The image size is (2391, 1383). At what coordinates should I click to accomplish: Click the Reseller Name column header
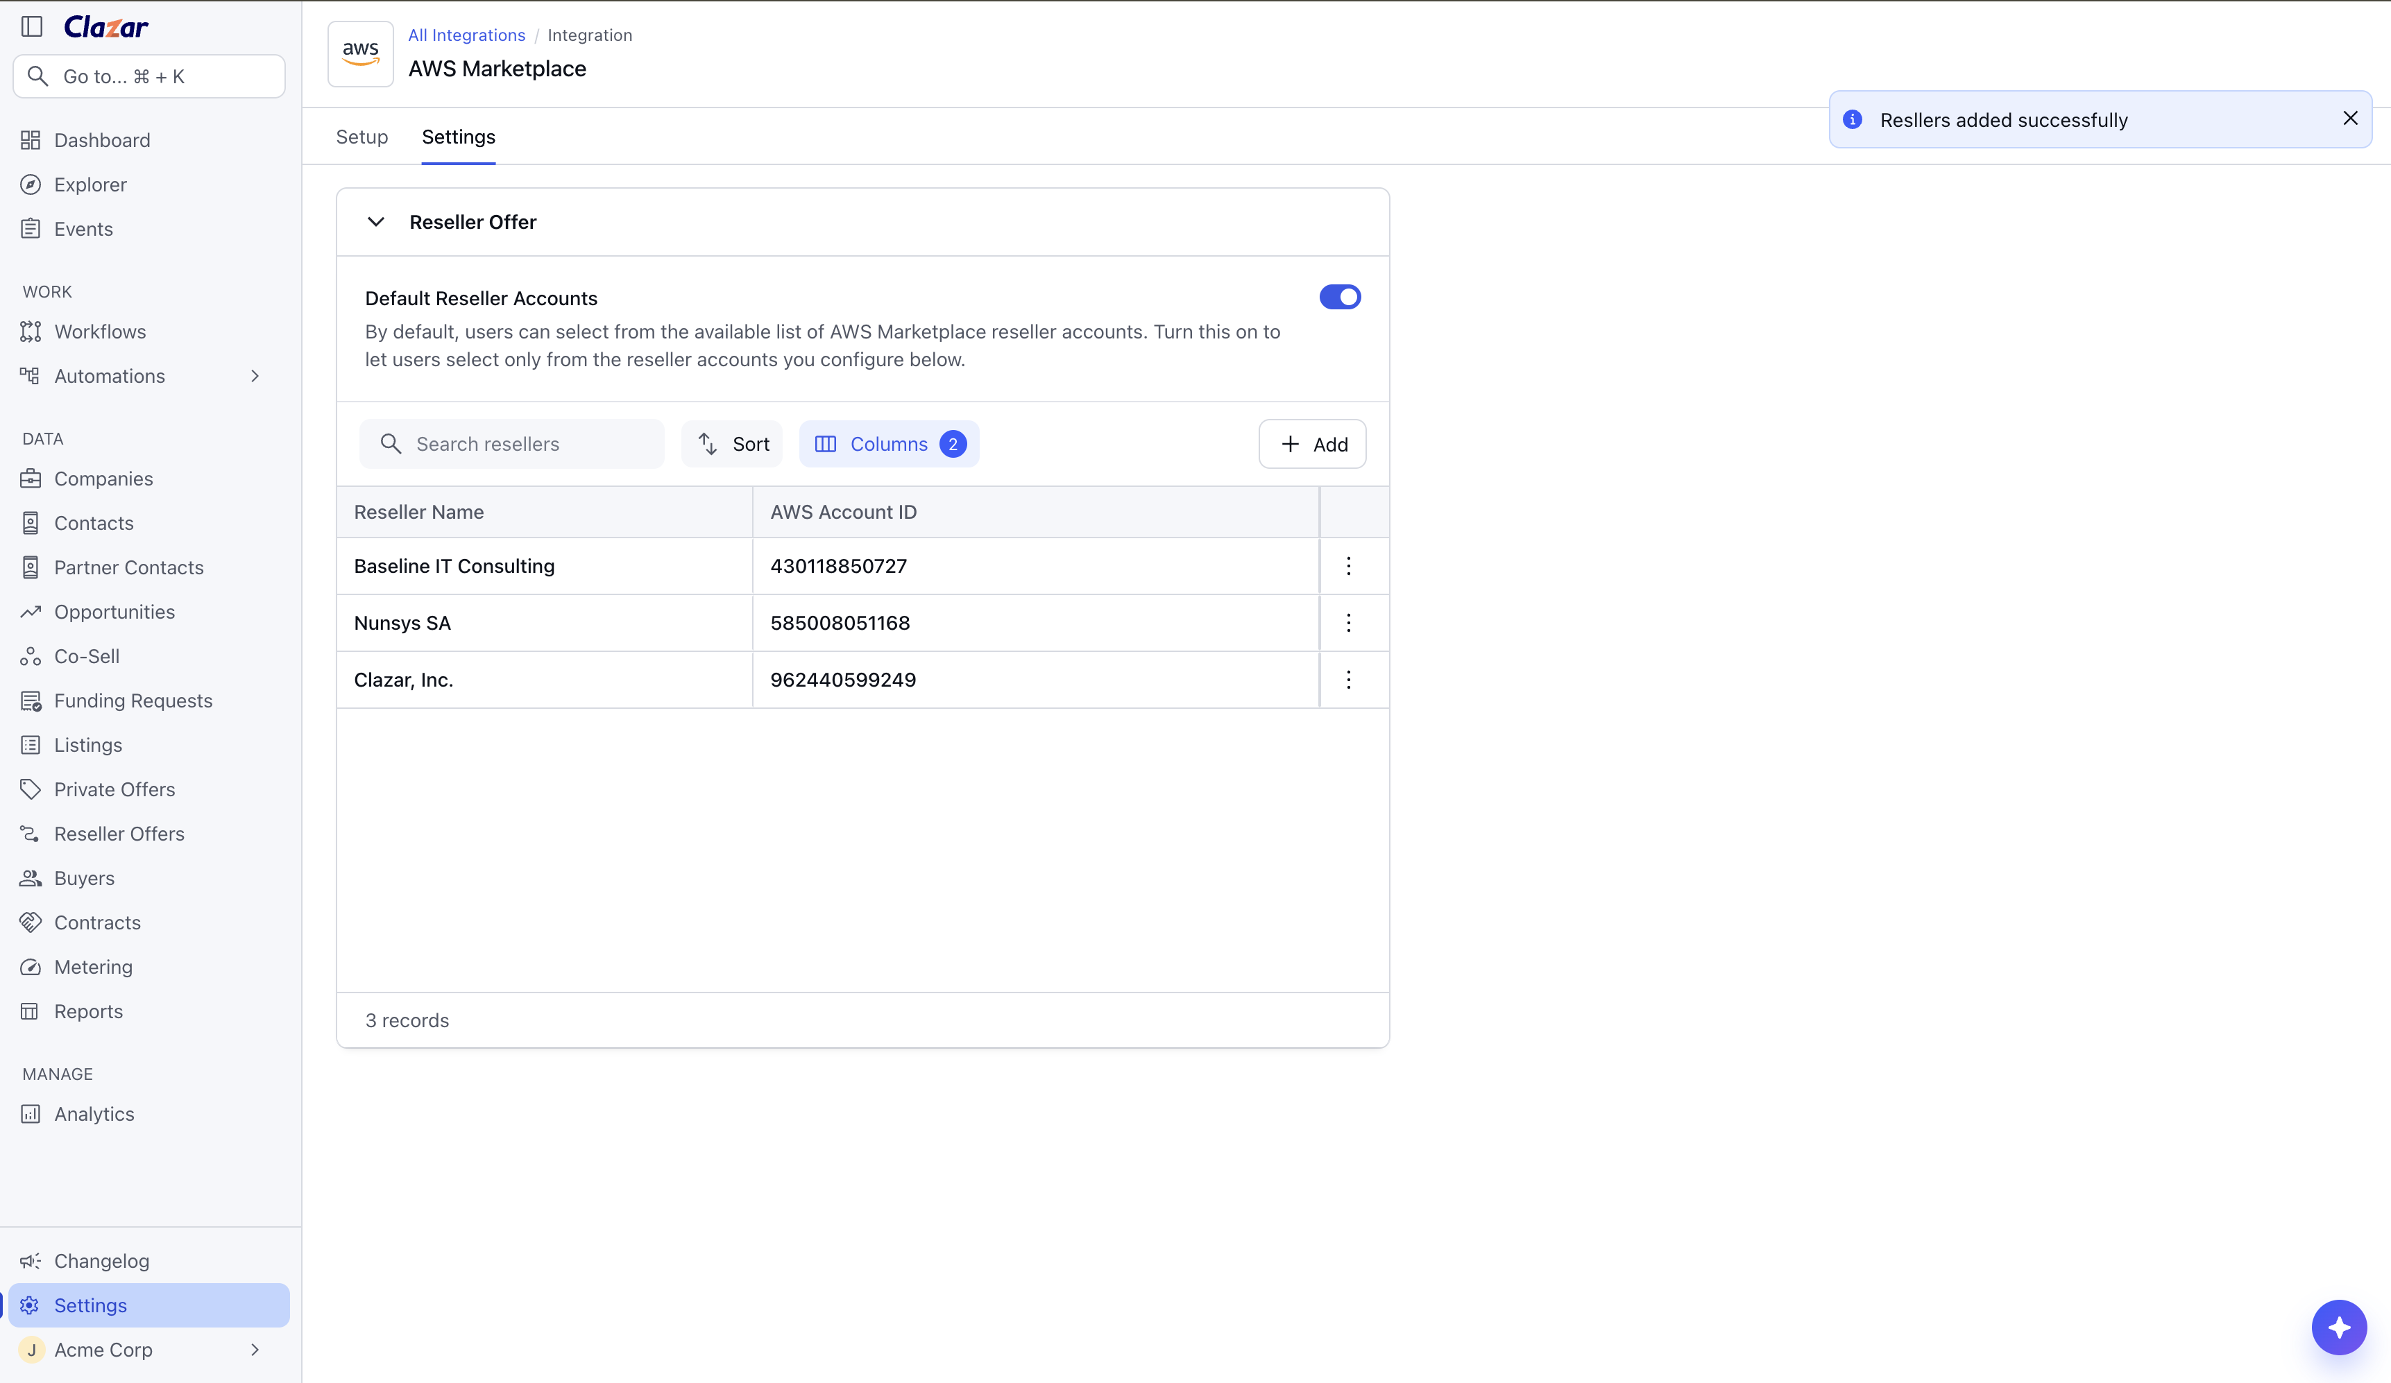545,513
